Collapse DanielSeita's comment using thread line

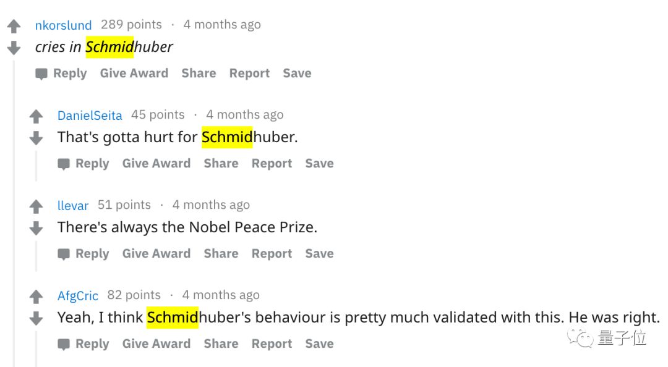36,166
